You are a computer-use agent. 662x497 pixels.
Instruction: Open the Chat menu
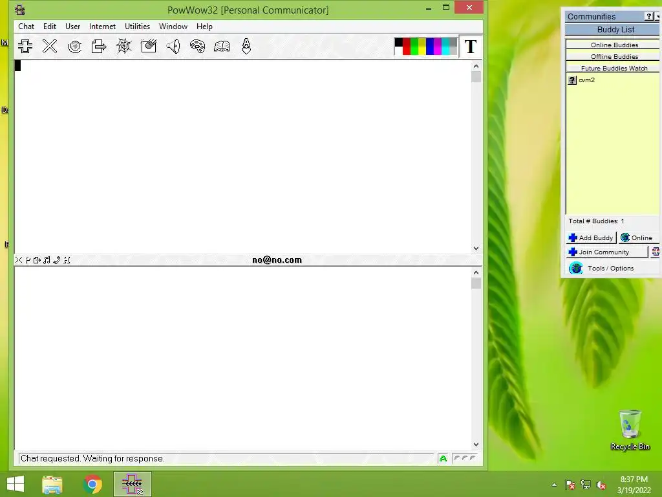coord(26,26)
